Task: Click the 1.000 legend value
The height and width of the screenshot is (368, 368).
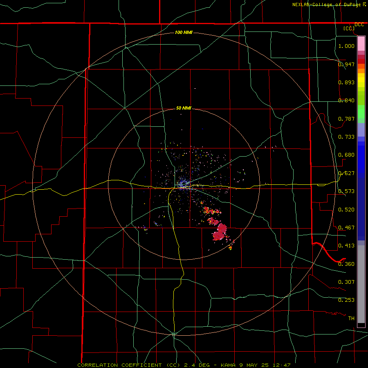Action: pos(346,46)
